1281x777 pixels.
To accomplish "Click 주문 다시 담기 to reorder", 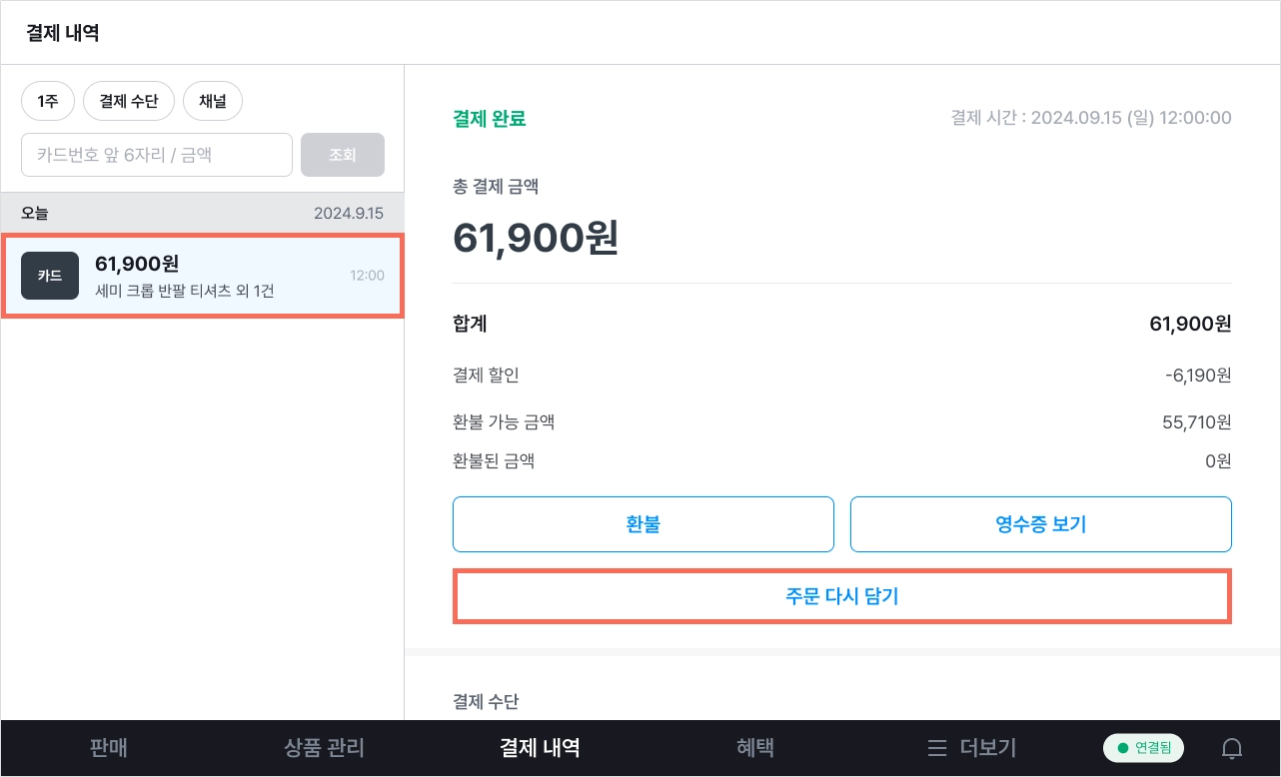I will [x=842, y=596].
